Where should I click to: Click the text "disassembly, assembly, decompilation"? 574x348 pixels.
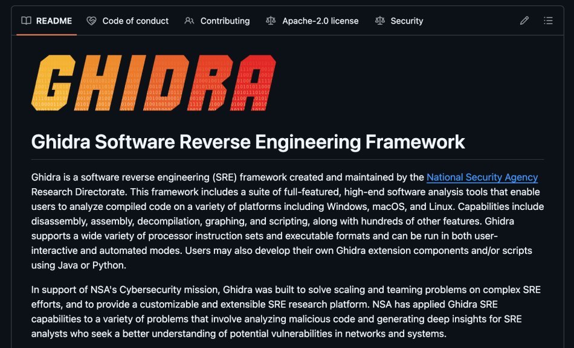pos(115,221)
